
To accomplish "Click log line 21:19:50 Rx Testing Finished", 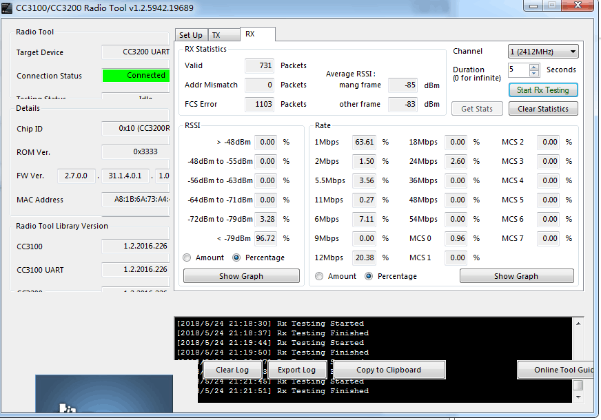I will click(272, 353).
